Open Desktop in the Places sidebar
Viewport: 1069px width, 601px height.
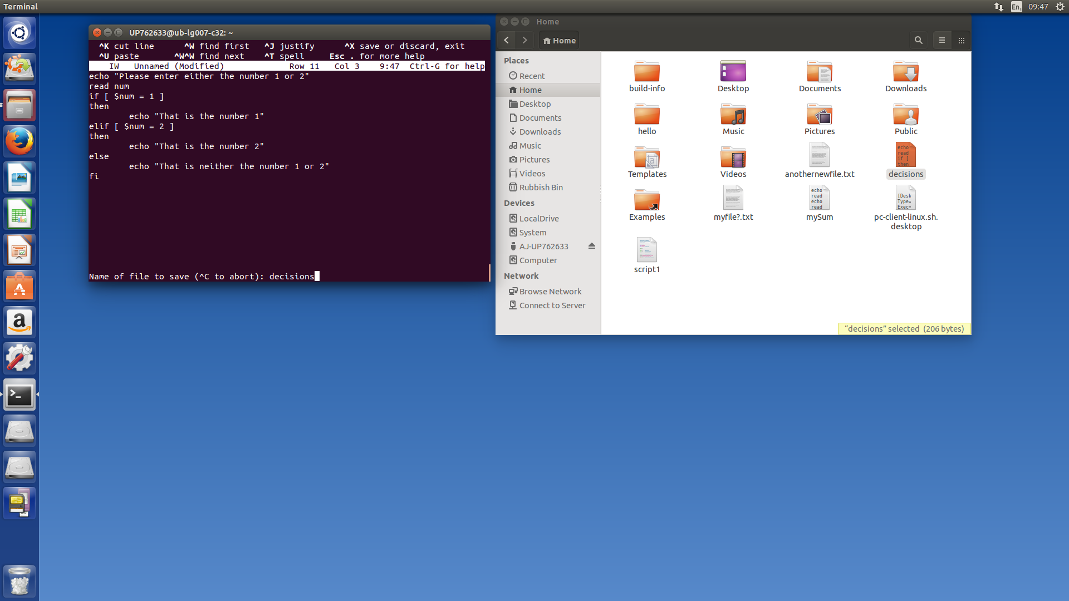pos(548,104)
